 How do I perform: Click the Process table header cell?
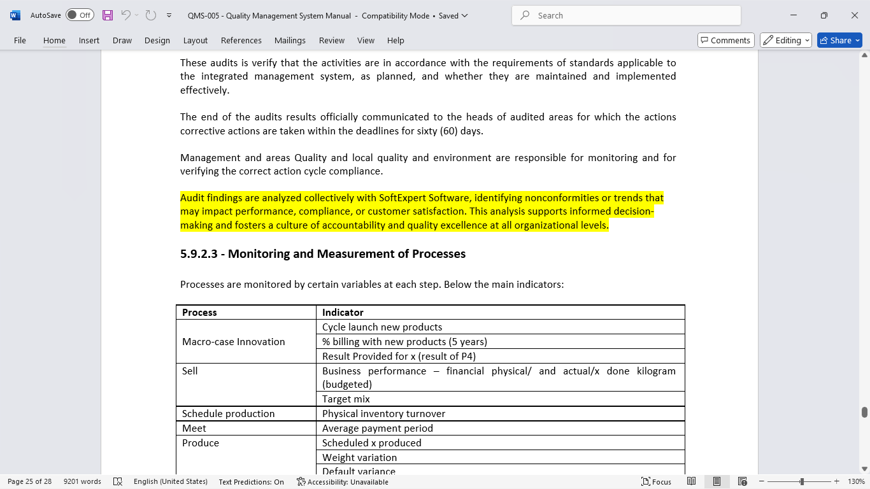246,313
